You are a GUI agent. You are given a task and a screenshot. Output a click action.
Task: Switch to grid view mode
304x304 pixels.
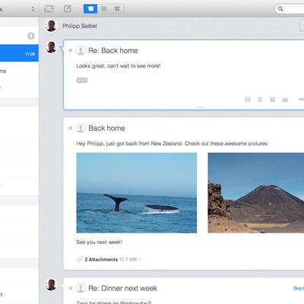pyautogui.click(x=117, y=9)
